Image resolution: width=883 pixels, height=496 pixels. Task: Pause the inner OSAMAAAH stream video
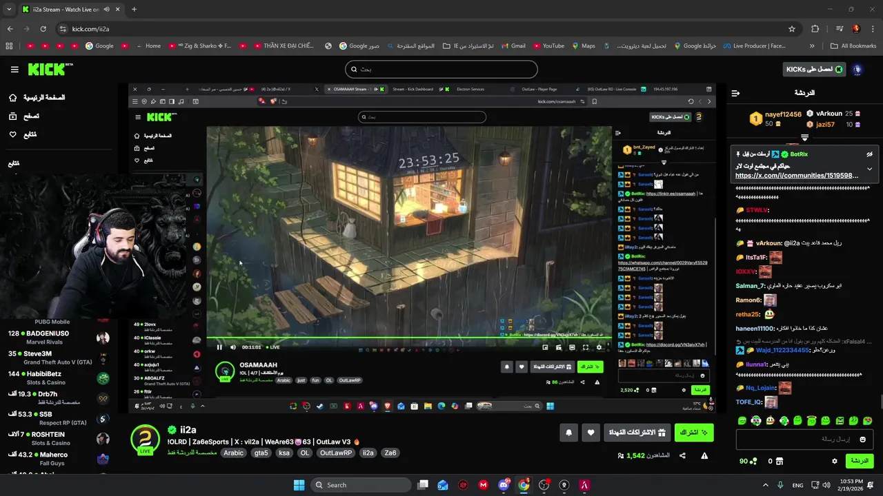tap(219, 347)
